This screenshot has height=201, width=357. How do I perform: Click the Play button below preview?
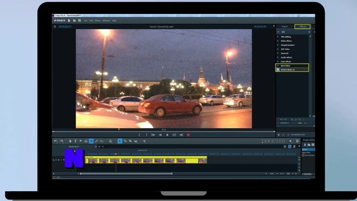click(167, 135)
